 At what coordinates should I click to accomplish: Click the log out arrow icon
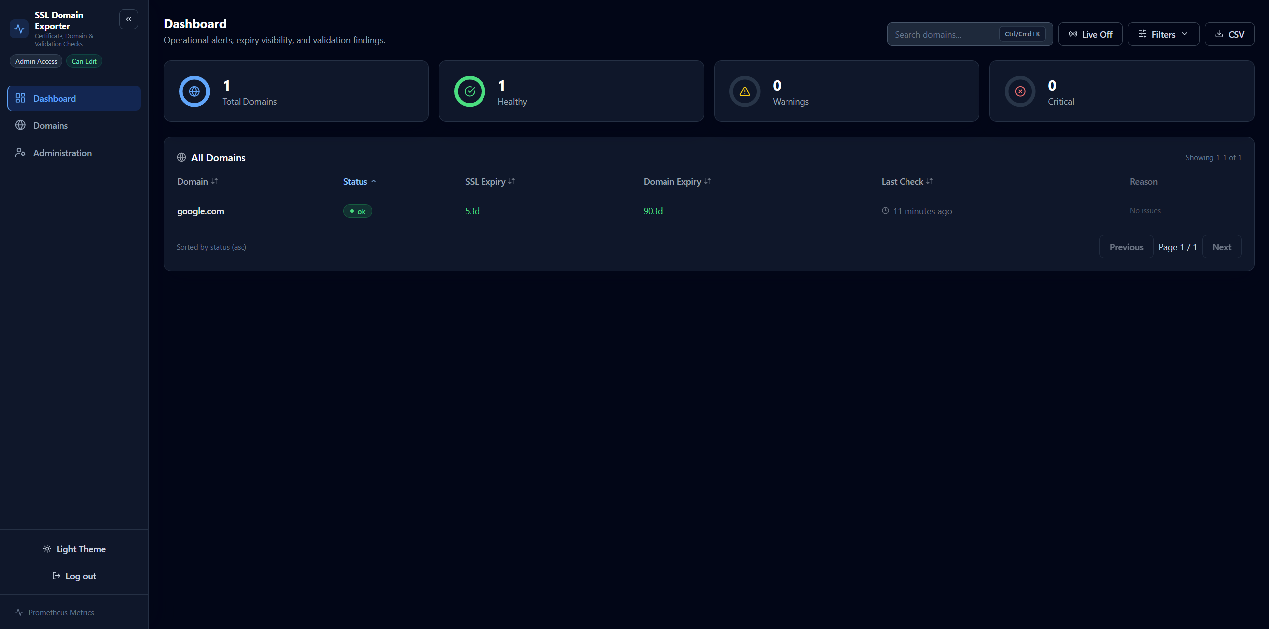click(x=57, y=576)
